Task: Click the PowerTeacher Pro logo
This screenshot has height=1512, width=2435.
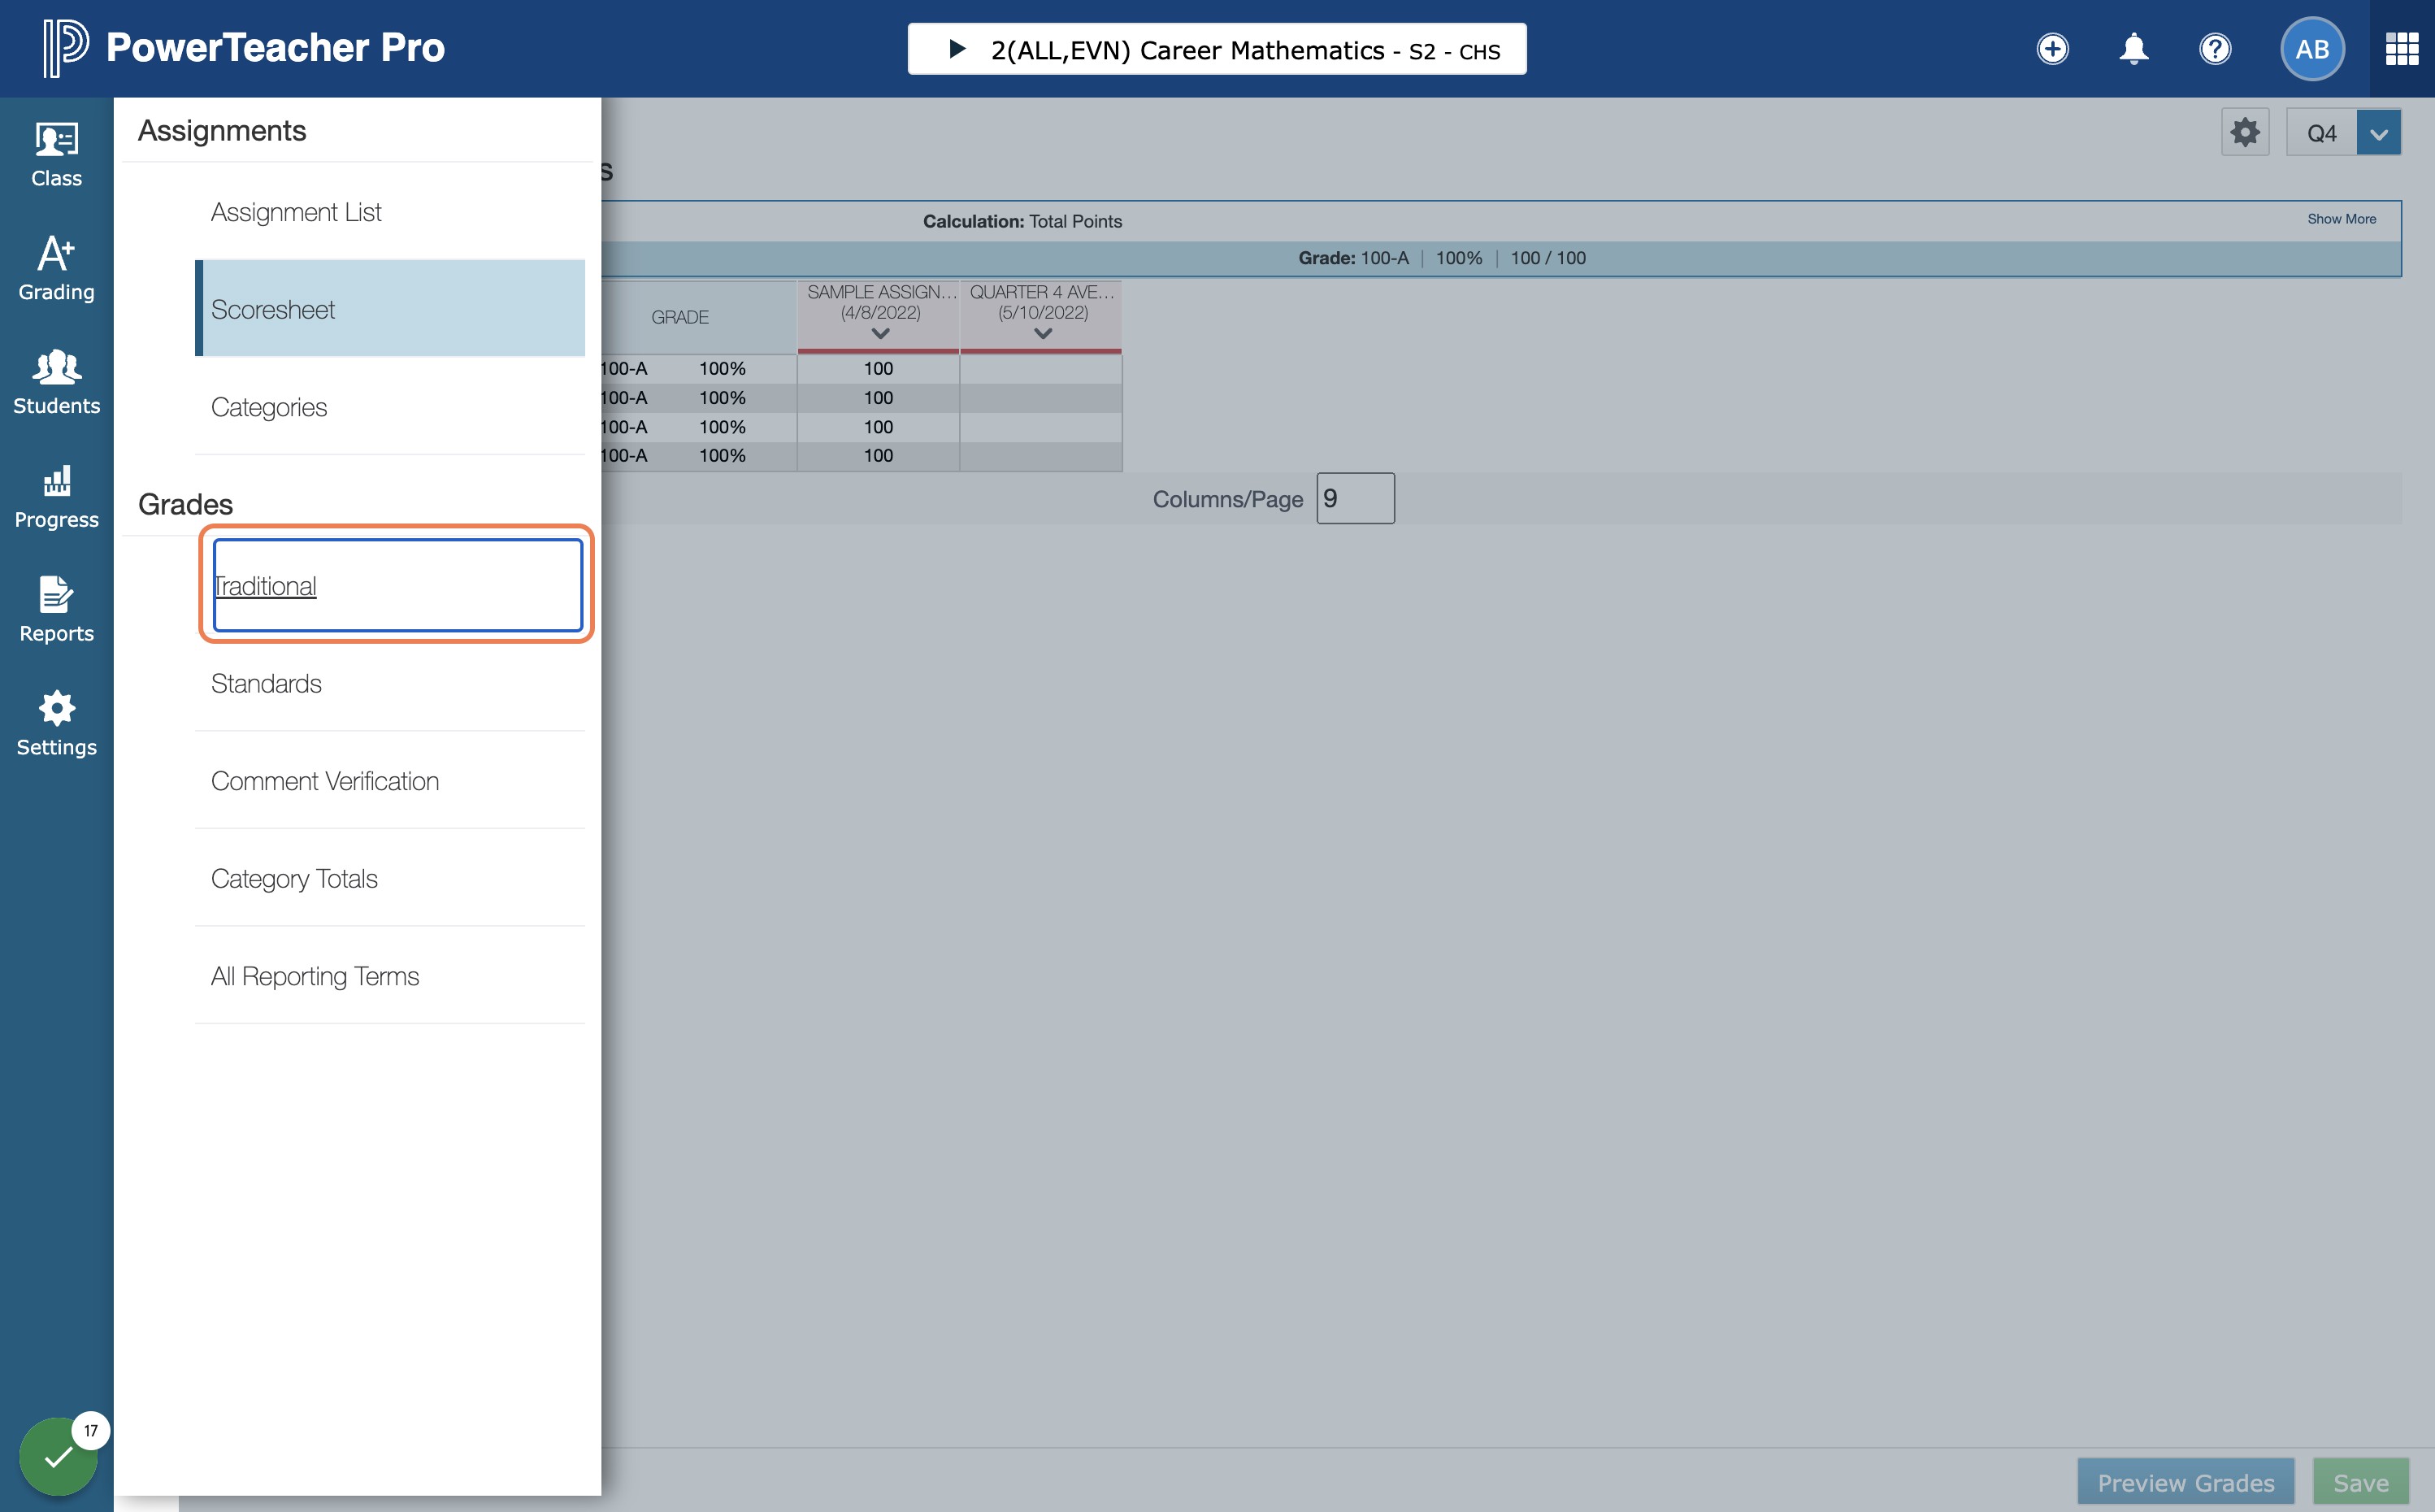Action: click(x=243, y=48)
